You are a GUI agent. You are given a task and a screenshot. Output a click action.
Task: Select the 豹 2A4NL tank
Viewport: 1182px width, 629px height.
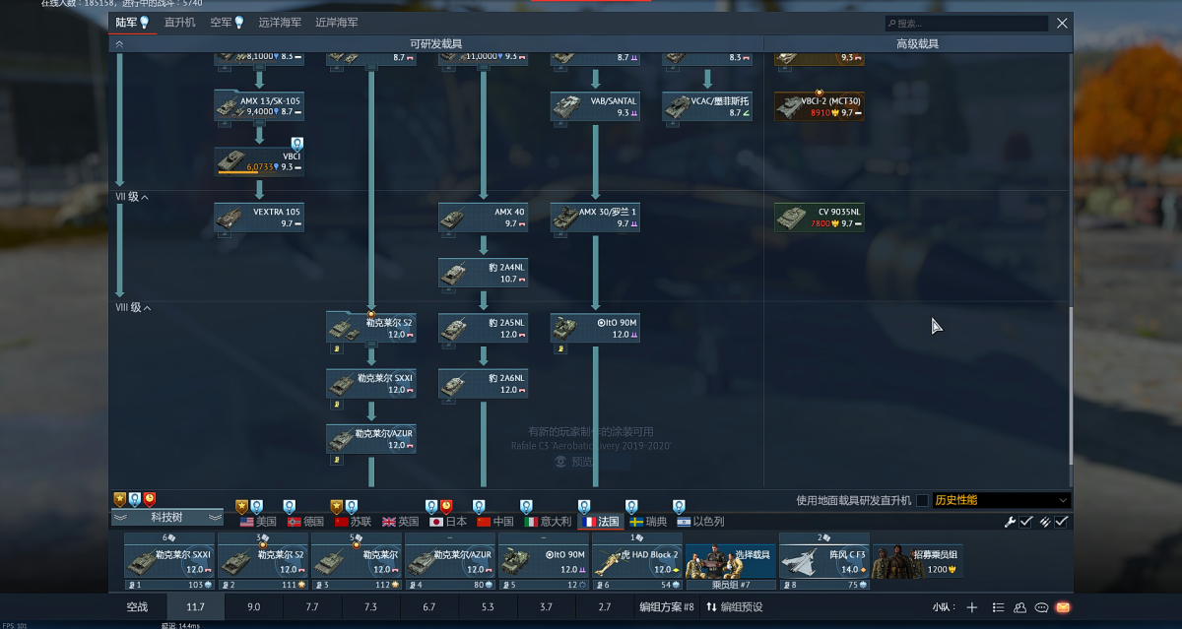pos(483,273)
